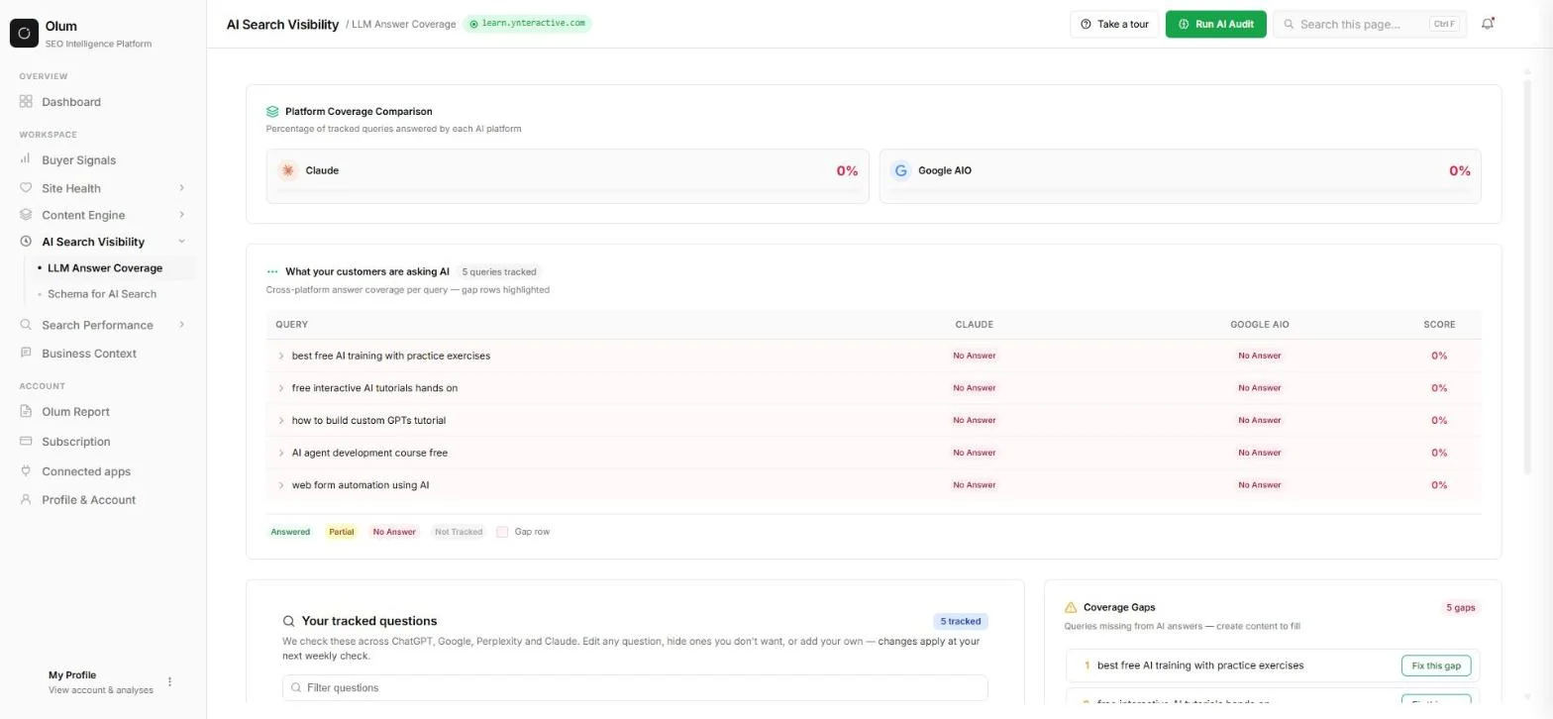
Task: Expand 'free interactive AI tutorials hands on' row
Action: click(x=281, y=388)
